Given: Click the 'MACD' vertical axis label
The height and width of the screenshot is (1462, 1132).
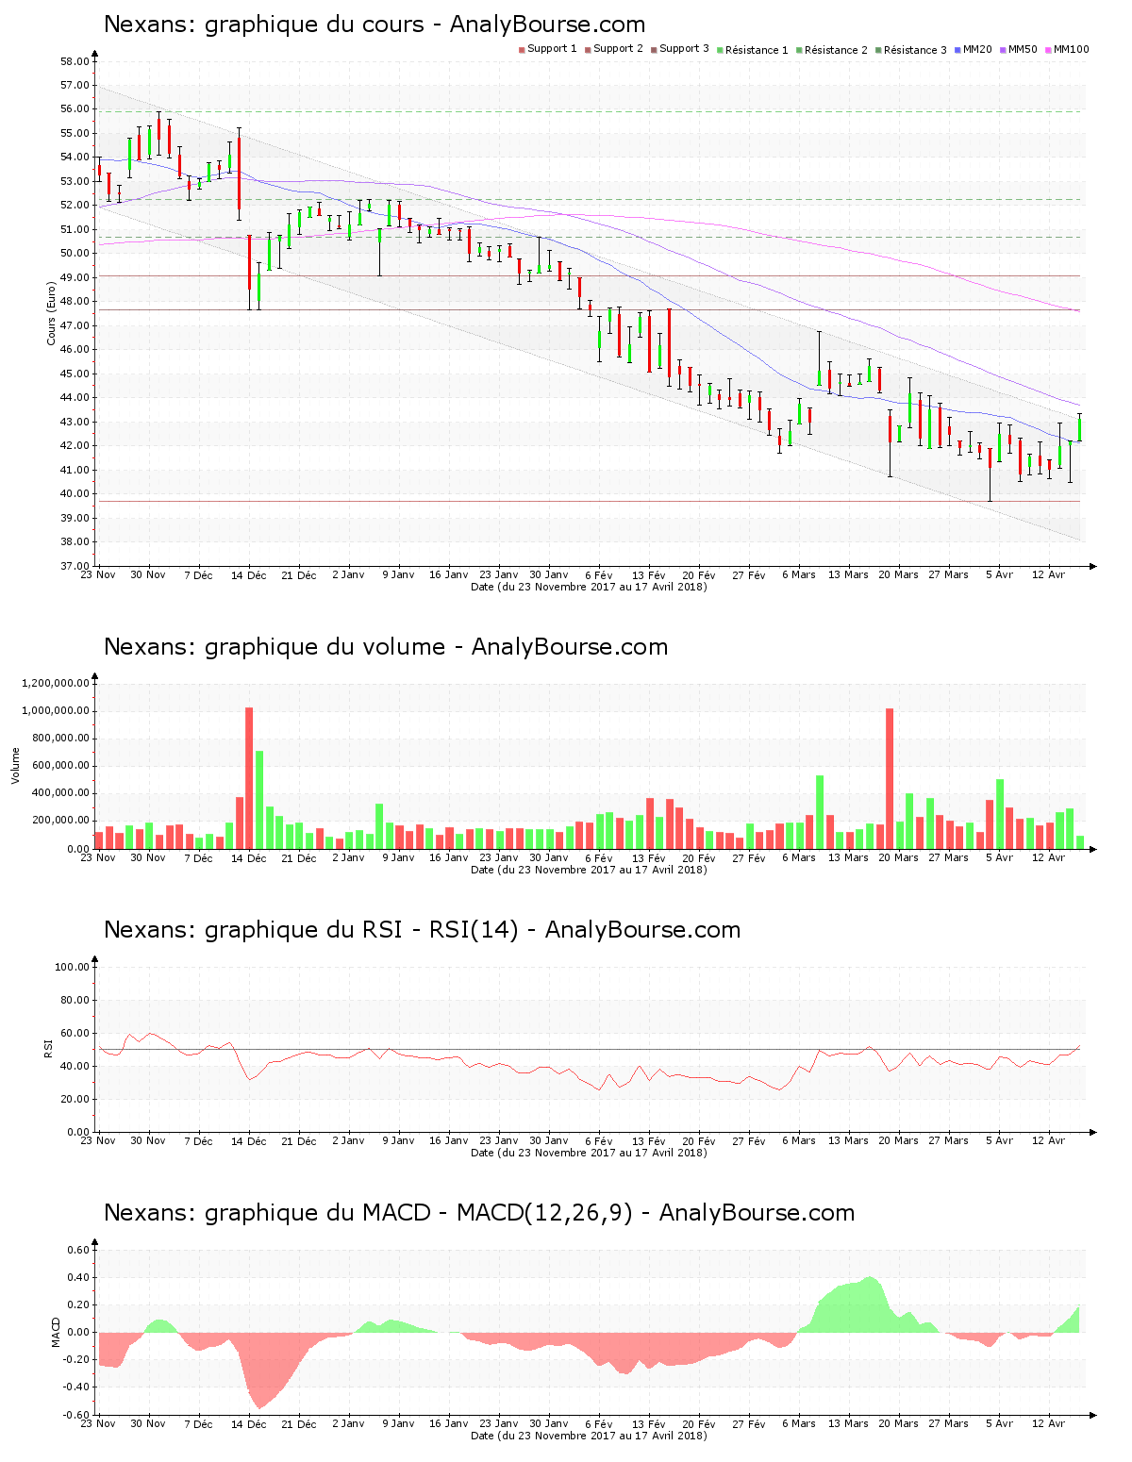Looking at the screenshot, I should (55, 1332).
